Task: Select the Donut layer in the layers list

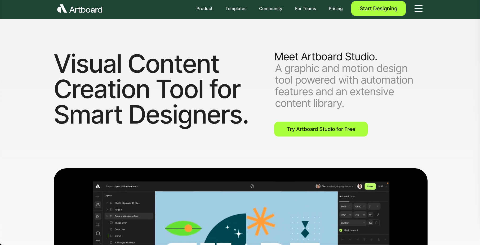Action: (x=118, y=236)
